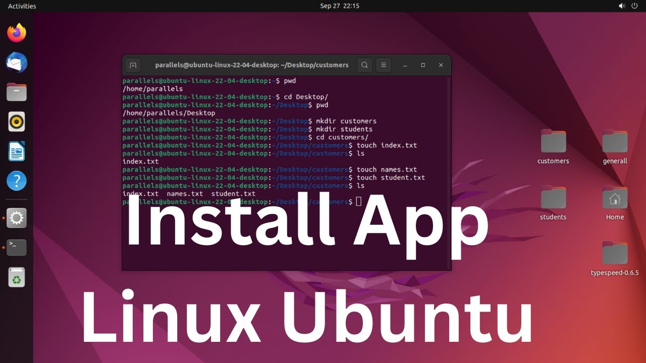Select the generall desktop folder

point(615,147)
